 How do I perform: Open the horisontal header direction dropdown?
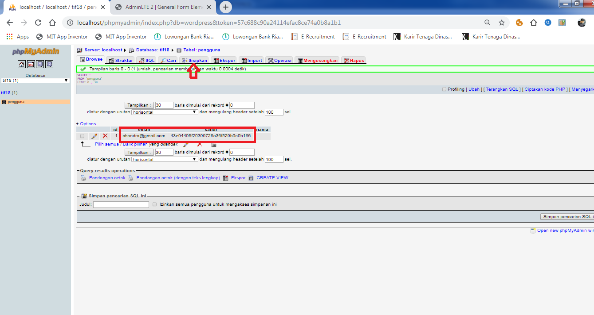pyautogui.click(x=164, y=112)
